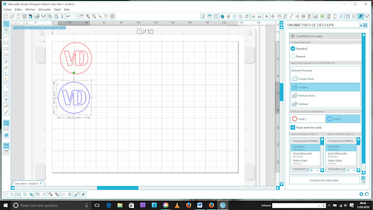373x210 pixels.
Task: Open the Objet menu
Action: pos(57,9)
